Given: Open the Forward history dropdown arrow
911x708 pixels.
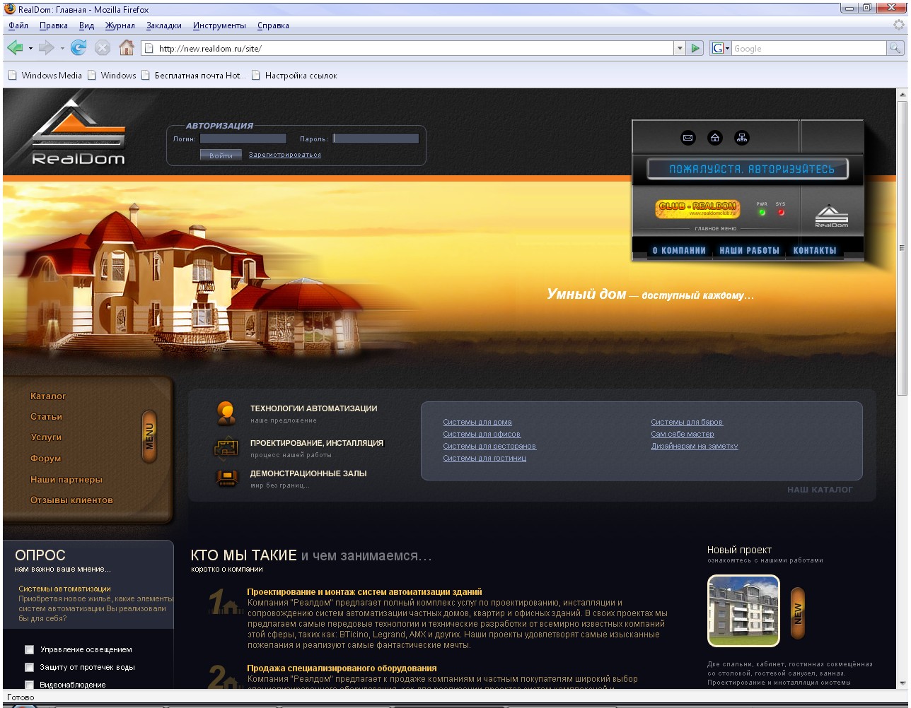Looking at the screenshot, I should tap(62, 49).
